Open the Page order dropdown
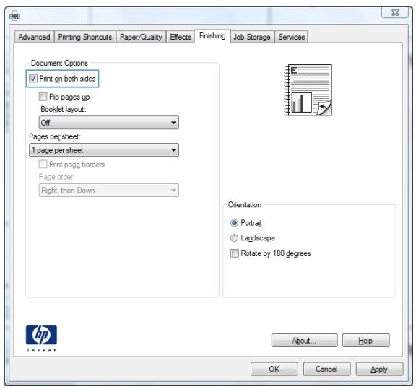The width and height of the screenshot is (416, 389). [x=109, y=190]
